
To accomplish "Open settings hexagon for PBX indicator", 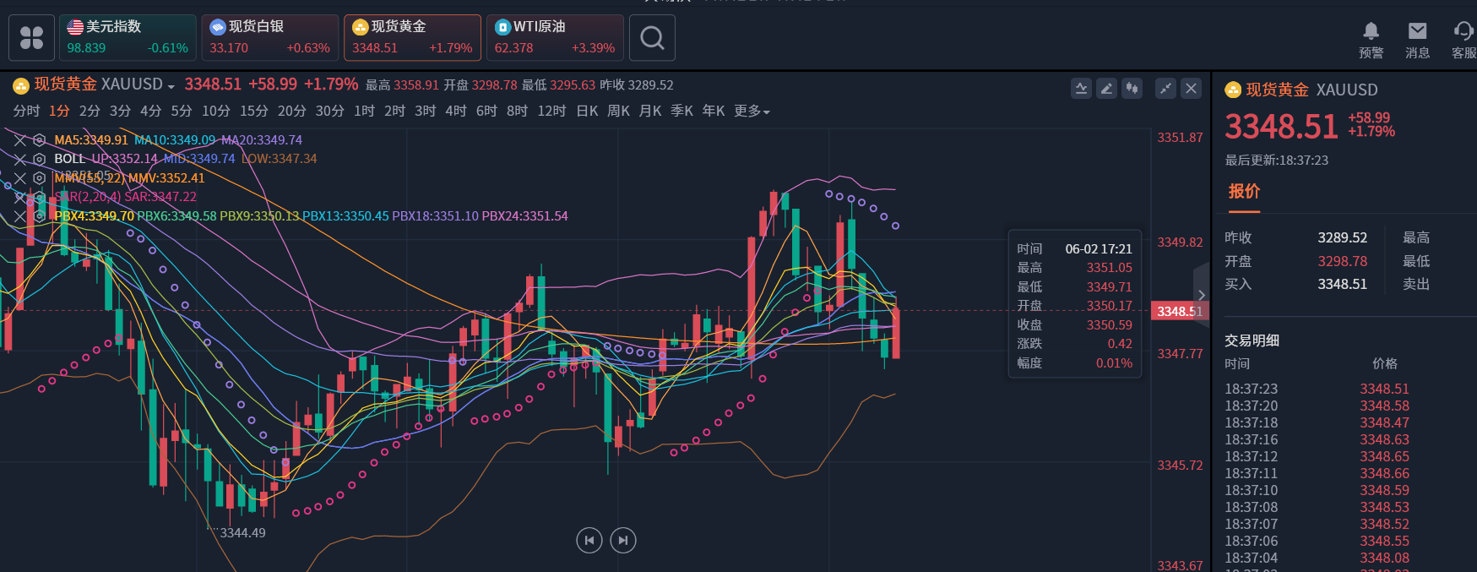I will (39, 216).
